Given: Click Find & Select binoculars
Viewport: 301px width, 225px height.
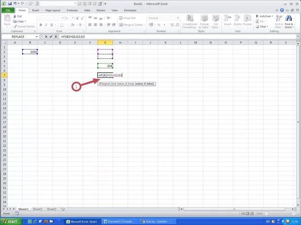Looking at the screenshot, I should click(289, 21).
